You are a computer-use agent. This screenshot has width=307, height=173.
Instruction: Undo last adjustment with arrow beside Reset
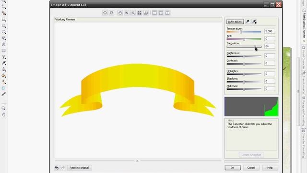pyautogui.click(x=57, y=168)
